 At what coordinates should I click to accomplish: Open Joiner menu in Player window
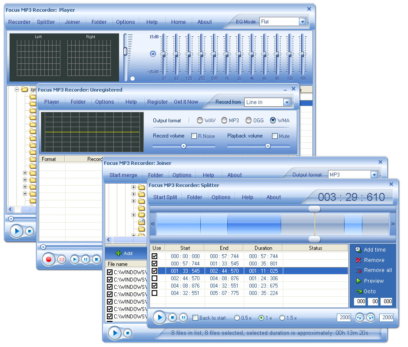coord(72,22)
